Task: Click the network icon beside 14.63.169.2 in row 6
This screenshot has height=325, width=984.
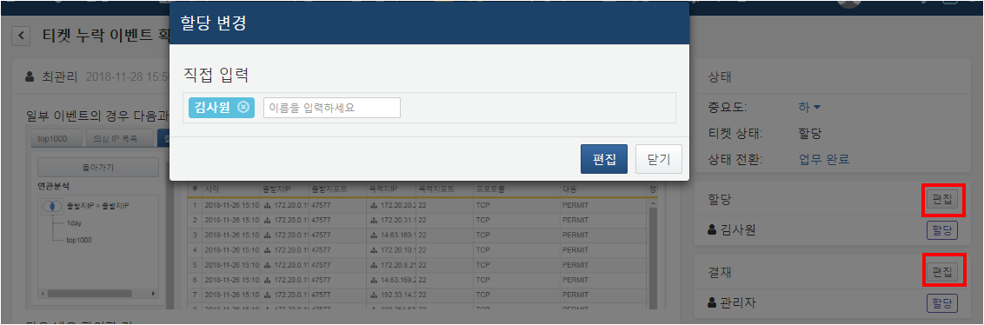Action: (x=375, y=280)
